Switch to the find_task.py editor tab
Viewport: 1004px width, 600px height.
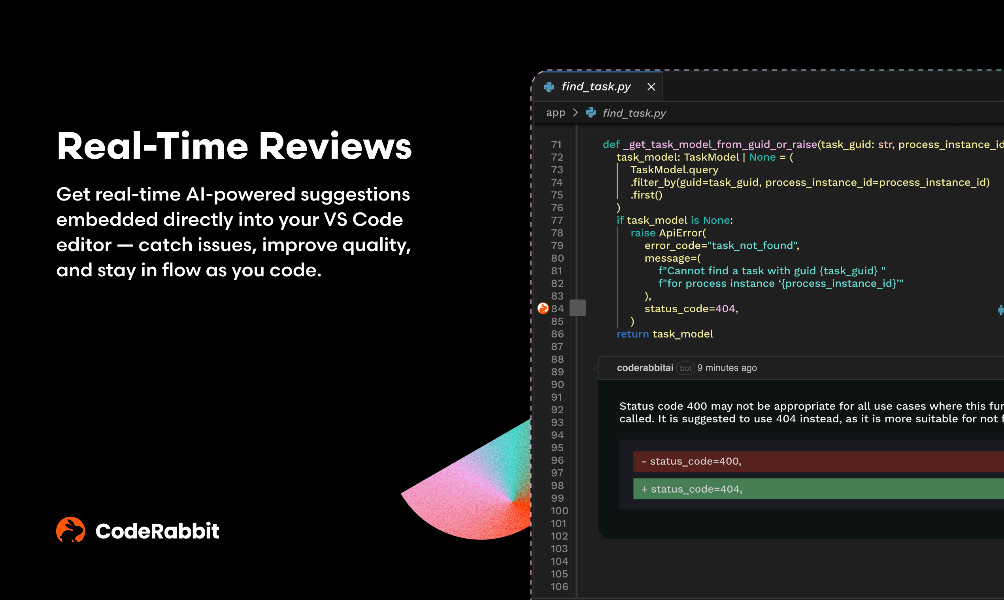[596, 86]
